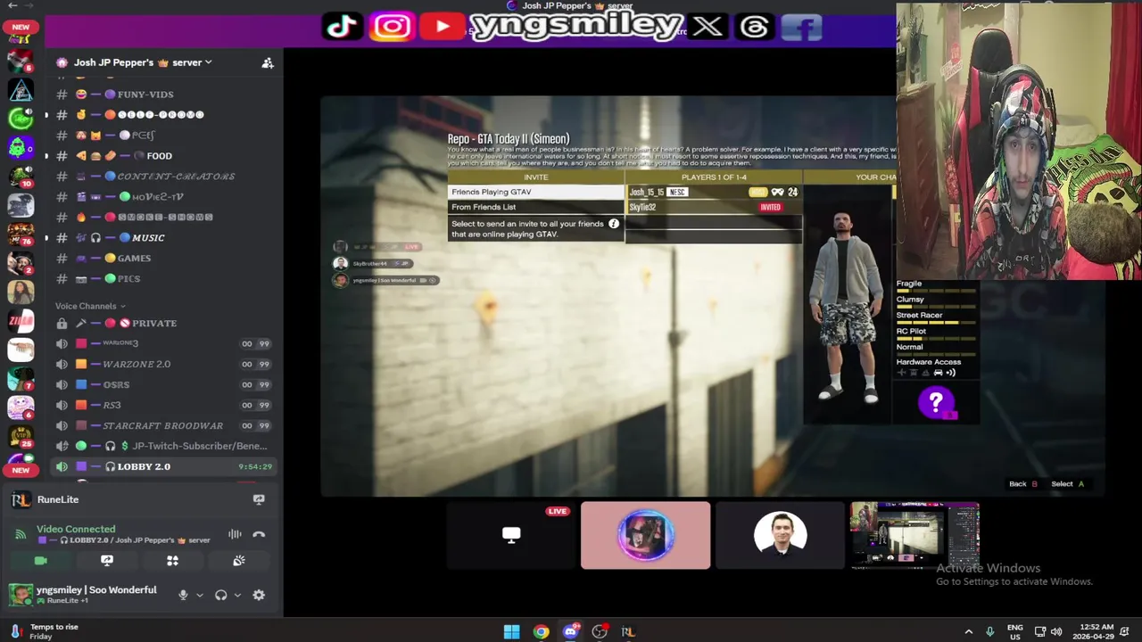Open the taskbar microphone indicator

click(989, 631)
